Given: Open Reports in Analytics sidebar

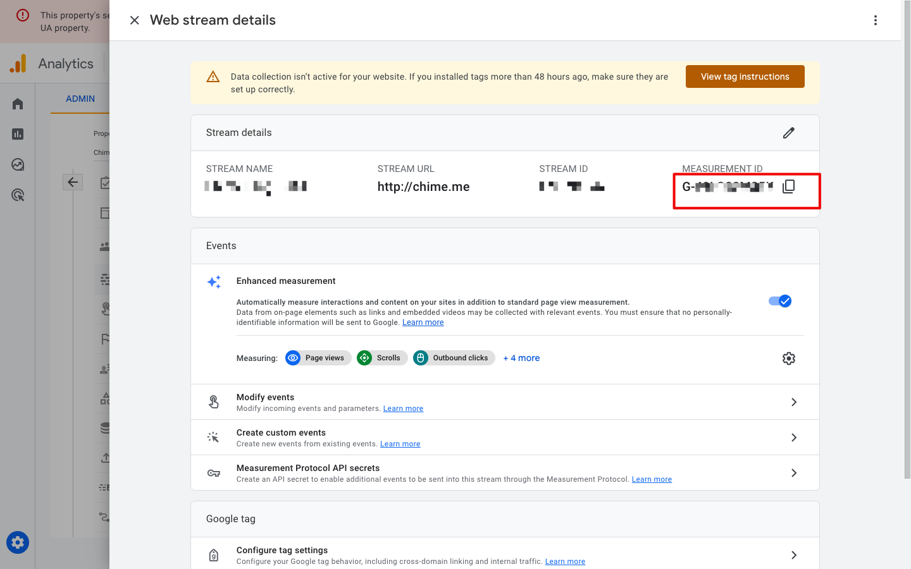Looking at the screenshot, I should pos(18,134).
